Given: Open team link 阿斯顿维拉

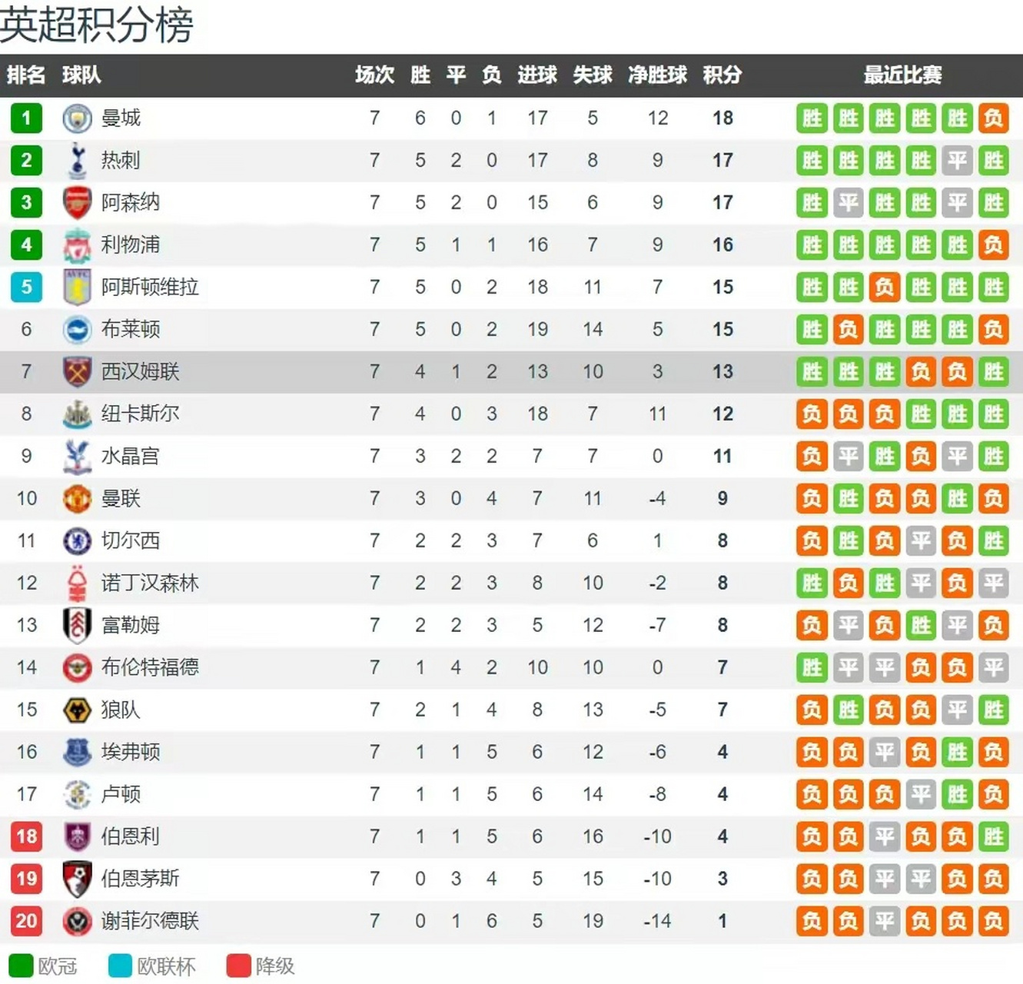Looking at the screenshot, I should click(x=150, y=288).
